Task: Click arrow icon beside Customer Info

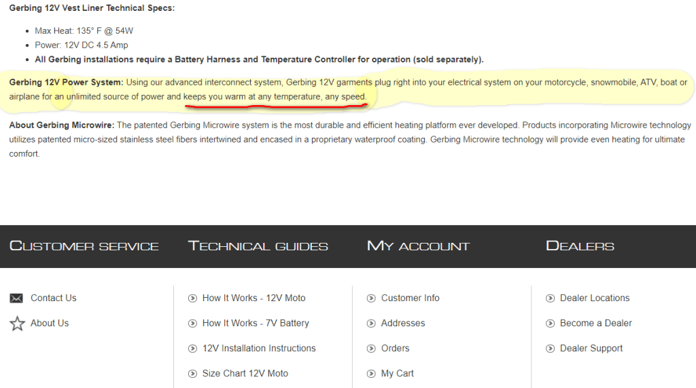Action: tap(371, 298)
